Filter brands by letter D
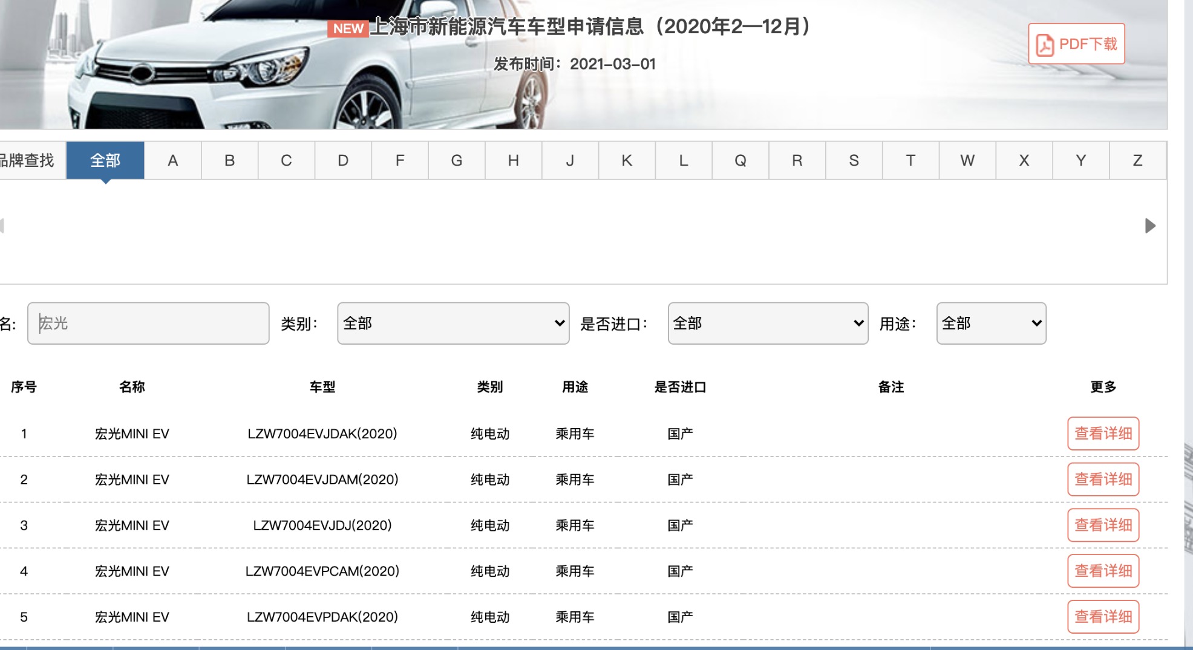1193x650 pixels. tap(343, 160)
